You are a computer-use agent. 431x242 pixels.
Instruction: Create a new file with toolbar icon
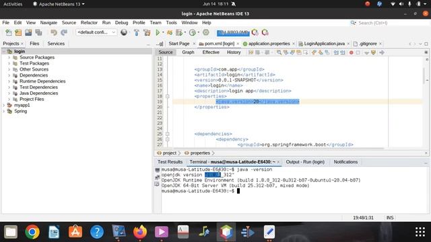pos(9,33)
